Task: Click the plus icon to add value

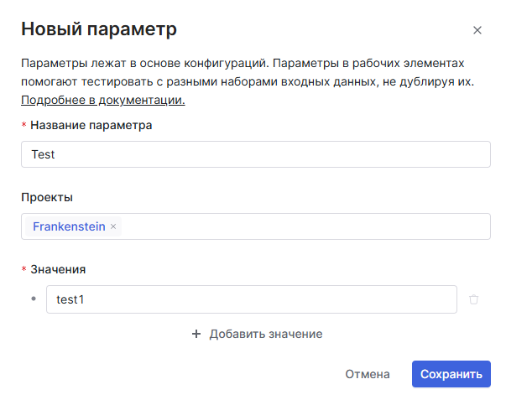Action: (196, 334)
